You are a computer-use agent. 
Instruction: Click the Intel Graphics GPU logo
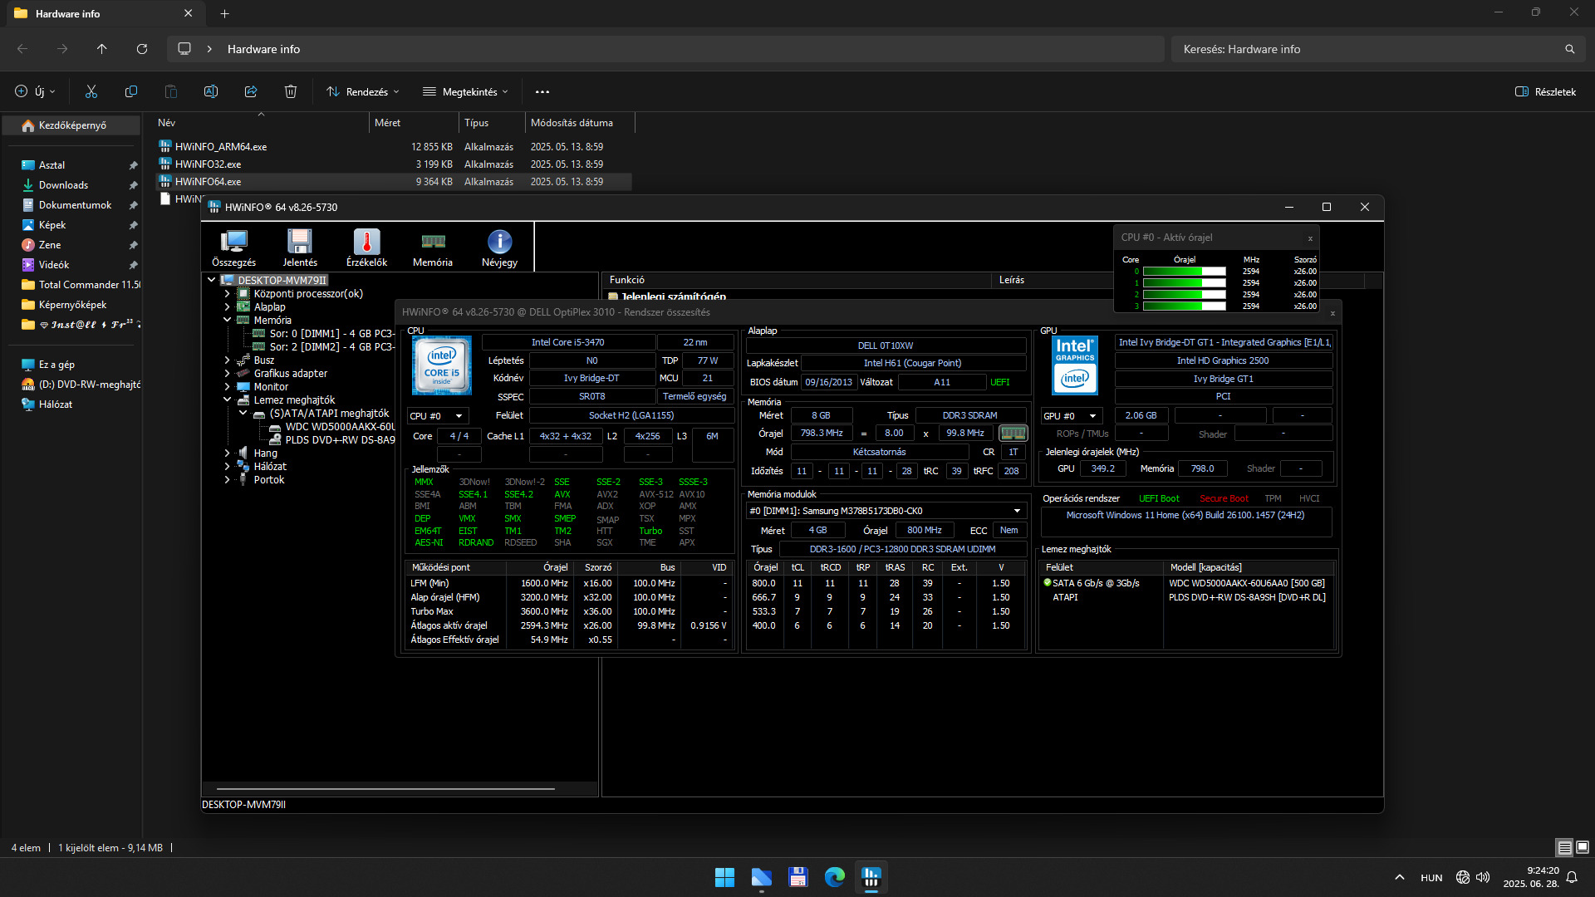(1075, 365)
